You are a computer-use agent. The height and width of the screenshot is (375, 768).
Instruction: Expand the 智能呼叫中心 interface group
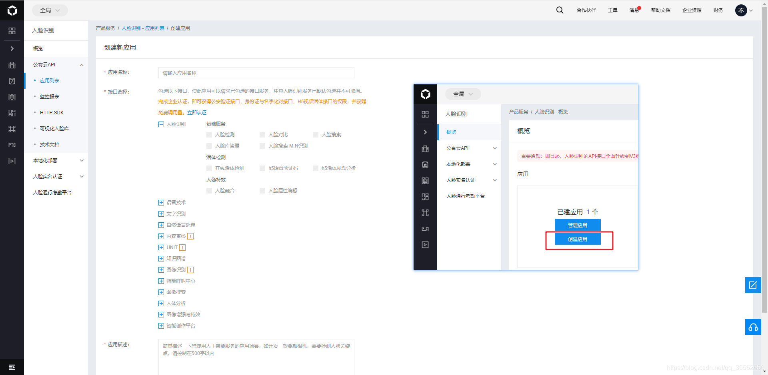161,281
